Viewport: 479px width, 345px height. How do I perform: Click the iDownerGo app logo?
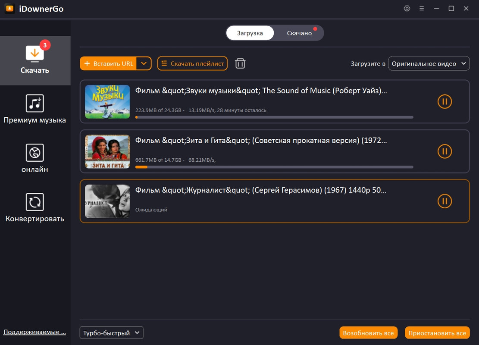pyautogui.click(x=10, y=9)
